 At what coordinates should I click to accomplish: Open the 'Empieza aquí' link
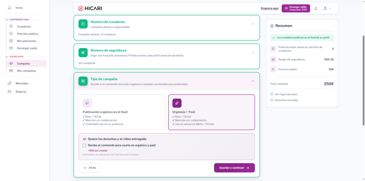click(x=269, y=8)
